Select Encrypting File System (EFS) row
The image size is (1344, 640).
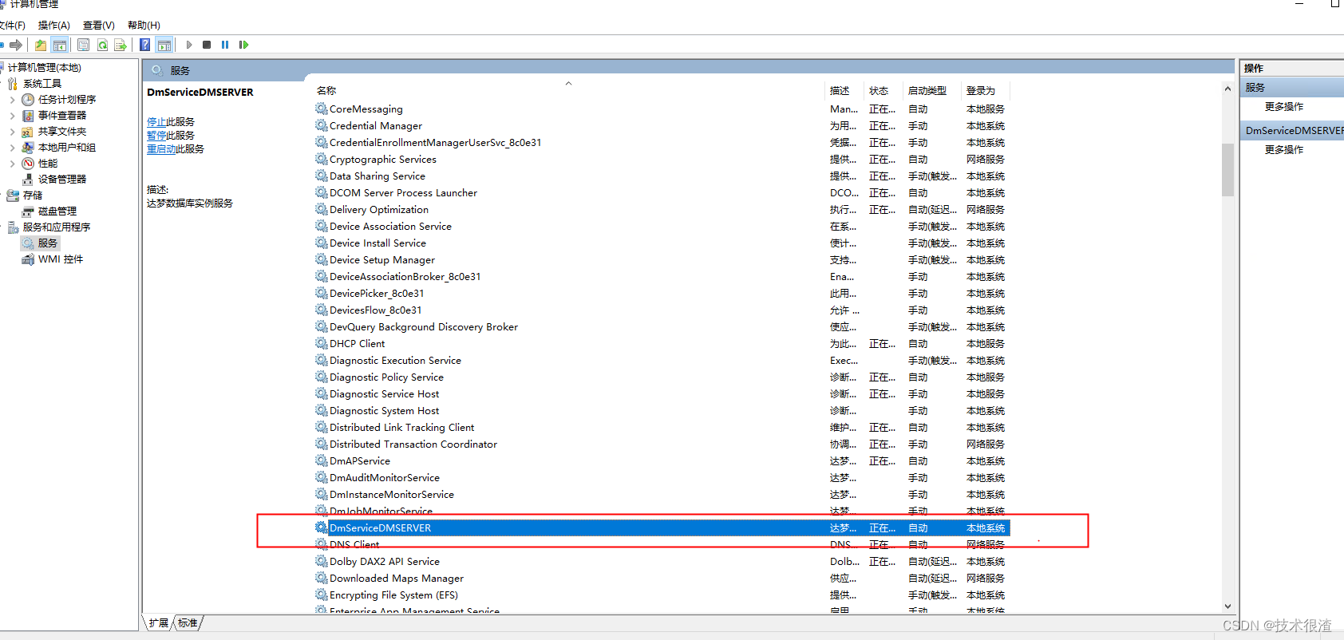(662, 595)
